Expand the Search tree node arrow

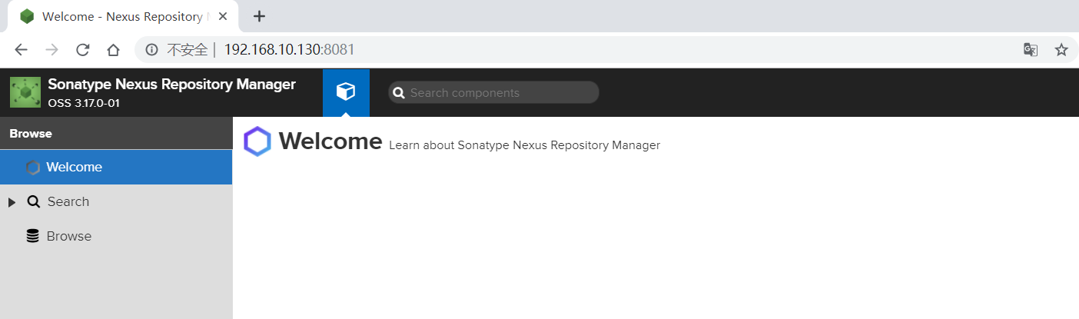[x=12, y=202]
